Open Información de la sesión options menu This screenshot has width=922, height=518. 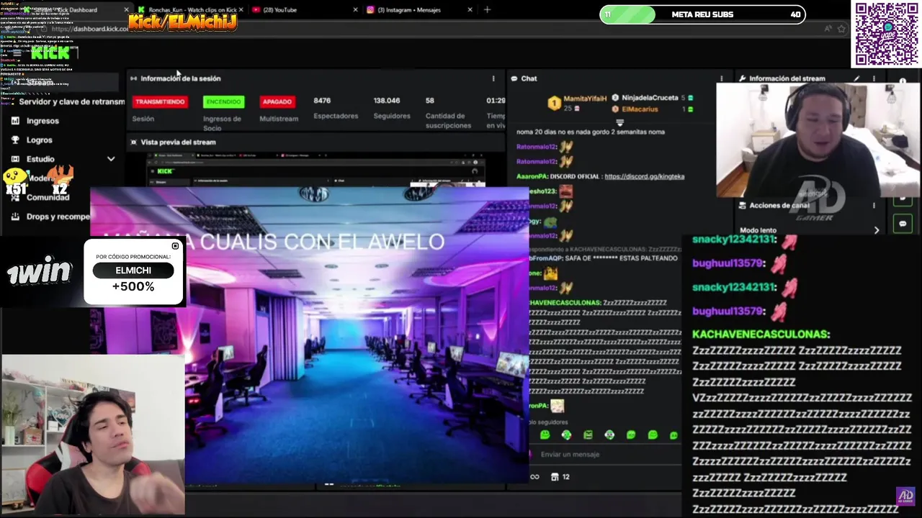[493, 78]
